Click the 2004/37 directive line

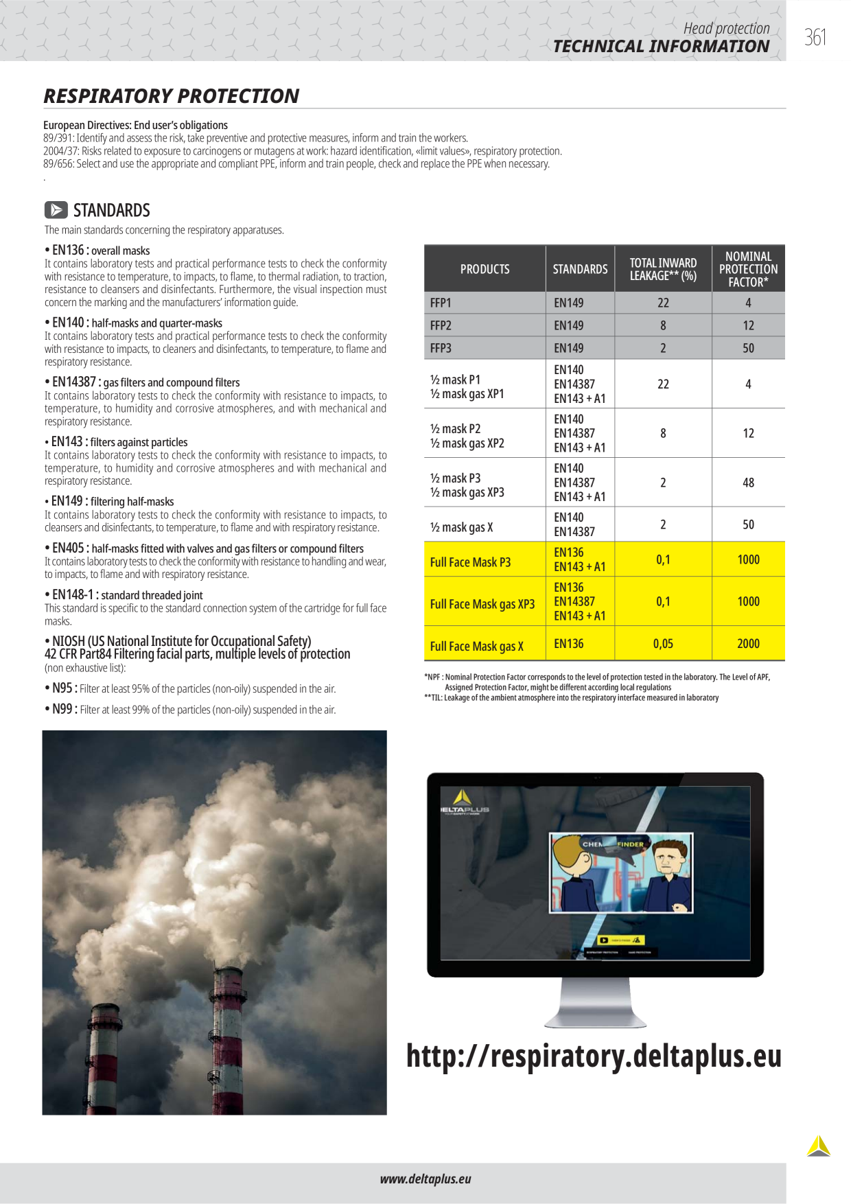click(x=303, y=151)
